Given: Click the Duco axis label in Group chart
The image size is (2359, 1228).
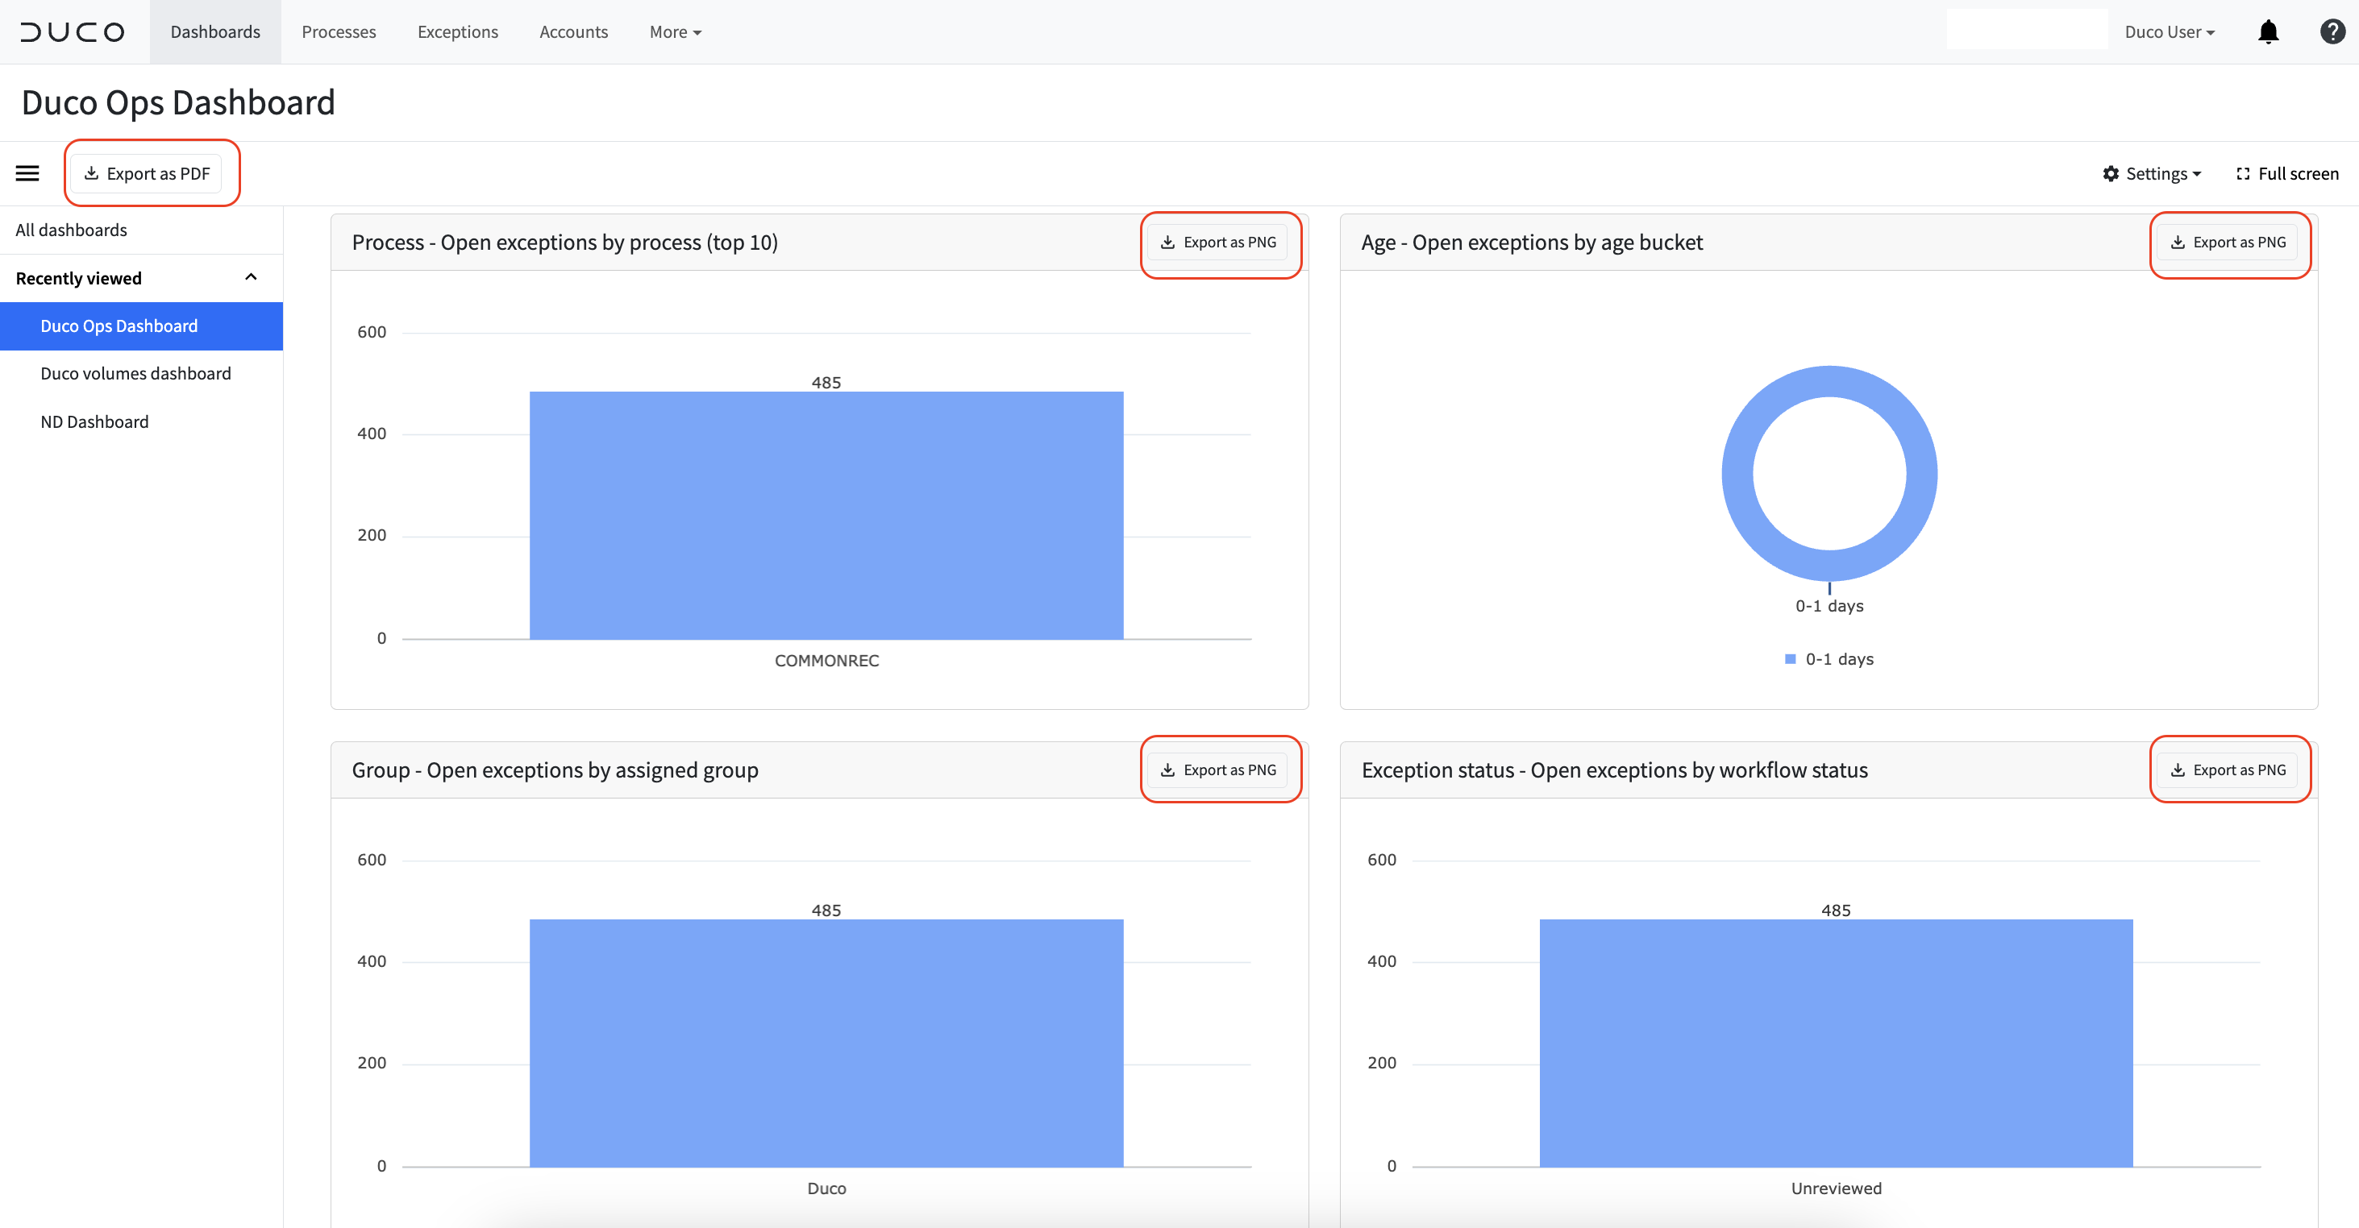Looking at the screenshot, I should (826, 1188).
